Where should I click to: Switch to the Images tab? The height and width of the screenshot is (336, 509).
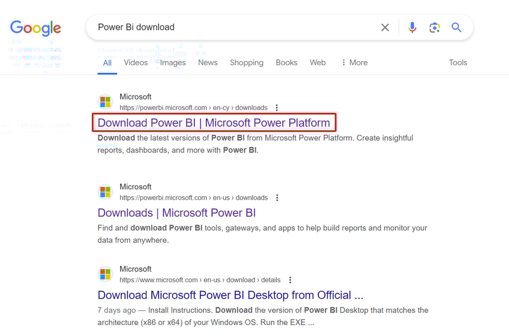coord(173,63)
